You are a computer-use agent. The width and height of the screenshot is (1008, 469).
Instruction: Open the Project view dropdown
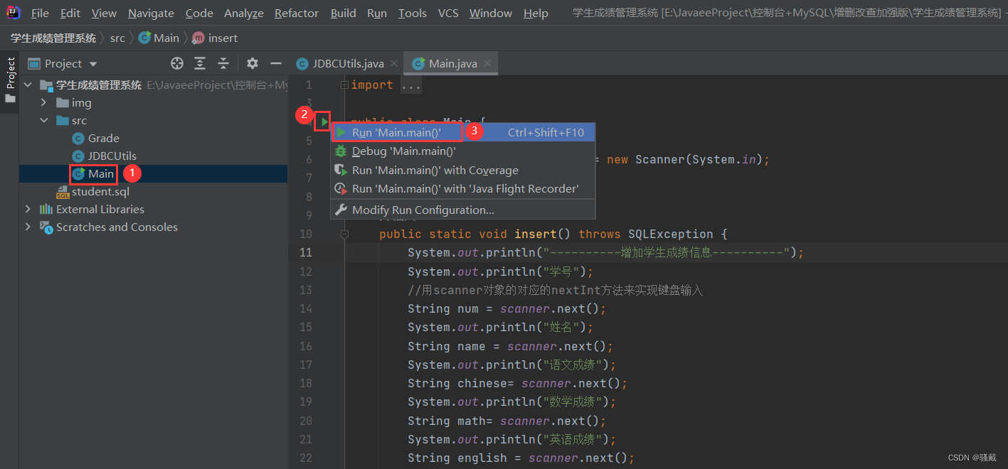pos(93,64)
